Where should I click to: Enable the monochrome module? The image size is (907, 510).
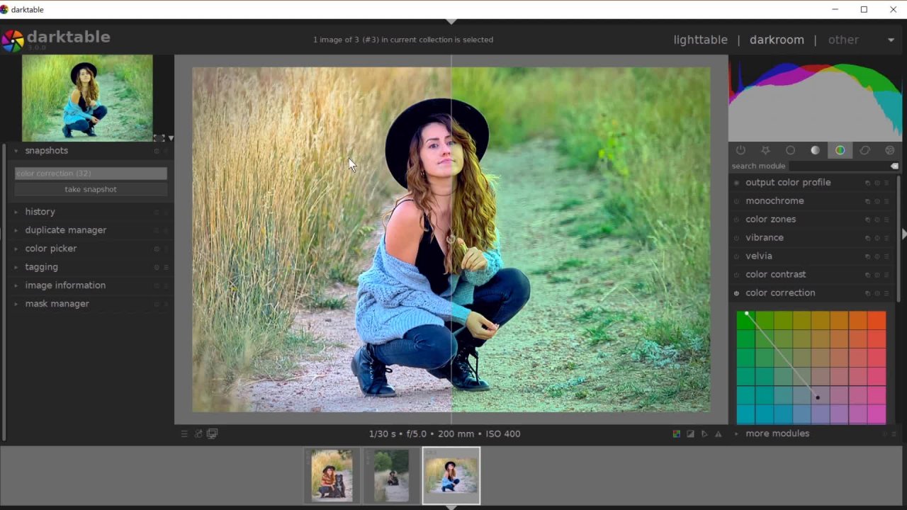click(x=736, y=201)
